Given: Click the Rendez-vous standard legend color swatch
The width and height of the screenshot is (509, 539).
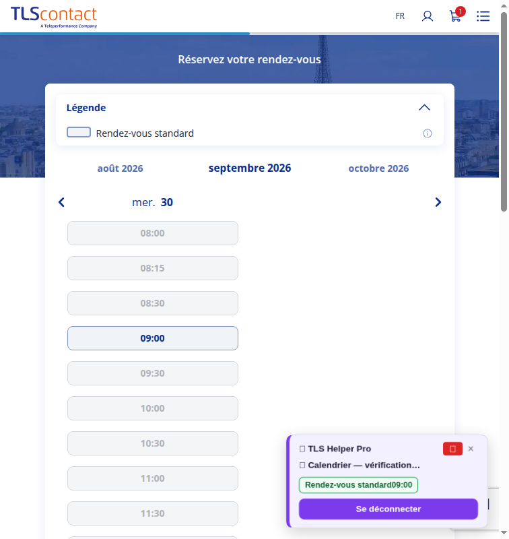Looking at the screenshot, I should click(x=79, y=132).
